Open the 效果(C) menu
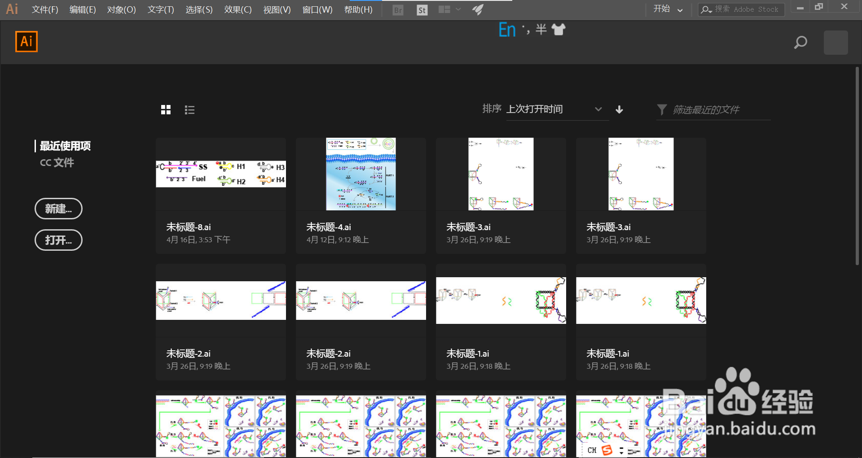862x458 pixels. [238, 9]
